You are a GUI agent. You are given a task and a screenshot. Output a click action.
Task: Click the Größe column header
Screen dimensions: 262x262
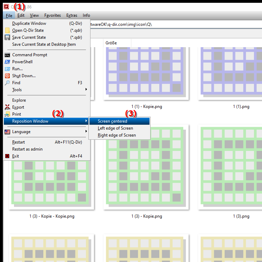pos(117,43)
